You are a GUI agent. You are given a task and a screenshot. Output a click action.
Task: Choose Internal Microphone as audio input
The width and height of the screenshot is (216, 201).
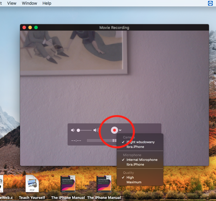tap(142, 160)
